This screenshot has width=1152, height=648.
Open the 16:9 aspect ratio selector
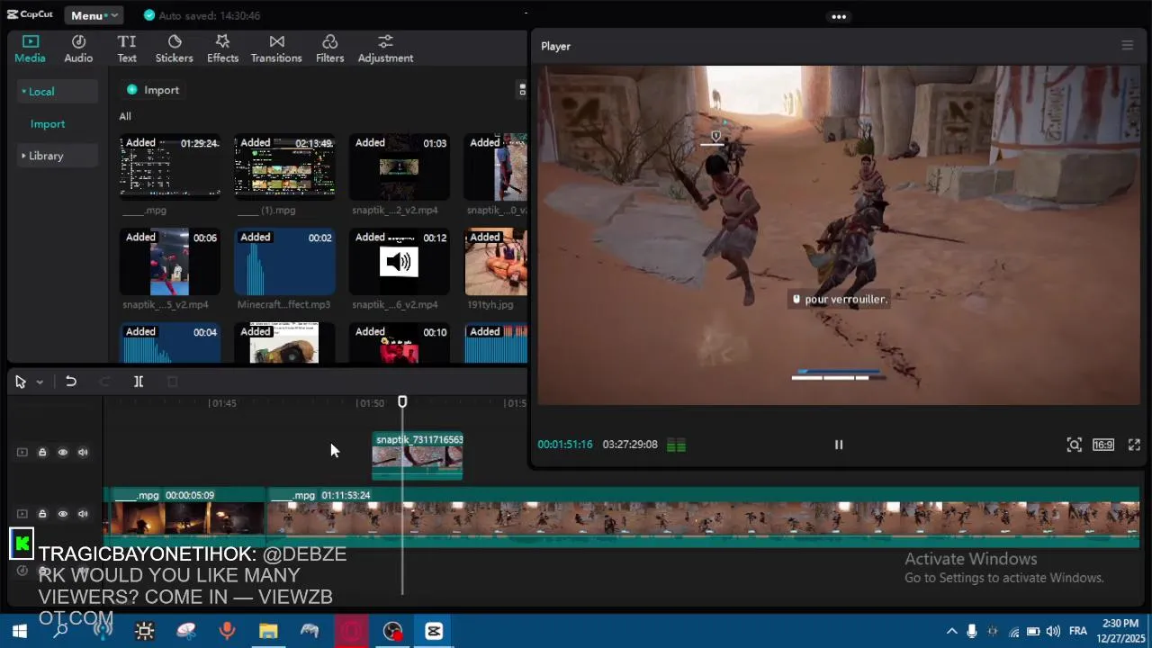(x=1103, y=445)
